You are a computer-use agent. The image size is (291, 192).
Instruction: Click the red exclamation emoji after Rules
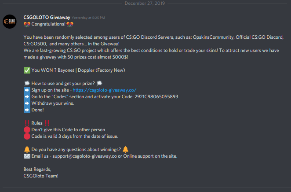(47, 123)
